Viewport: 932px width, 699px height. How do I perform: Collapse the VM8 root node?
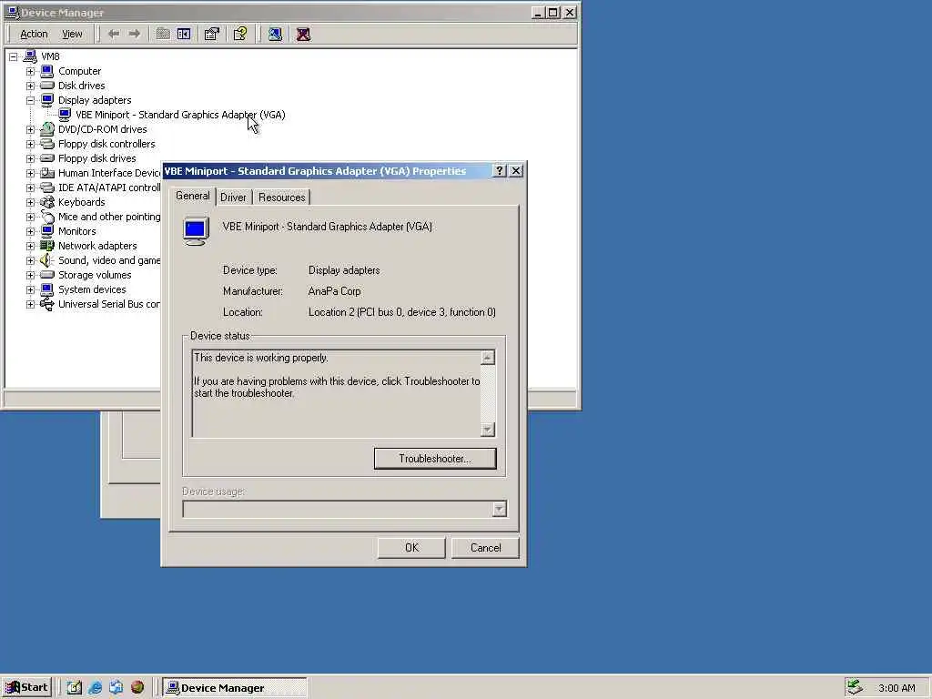pyautogui.click(x=13, y=57)
